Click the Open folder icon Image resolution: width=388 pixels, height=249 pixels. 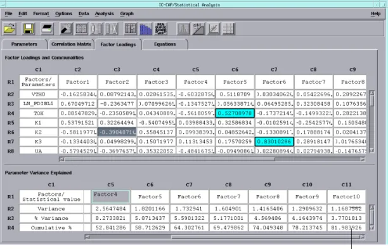tap(10, 29)
